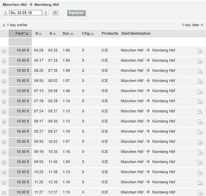Select the 07:24 train radio button
This screenshot has height=196, width=206.
tap(4, 112)
